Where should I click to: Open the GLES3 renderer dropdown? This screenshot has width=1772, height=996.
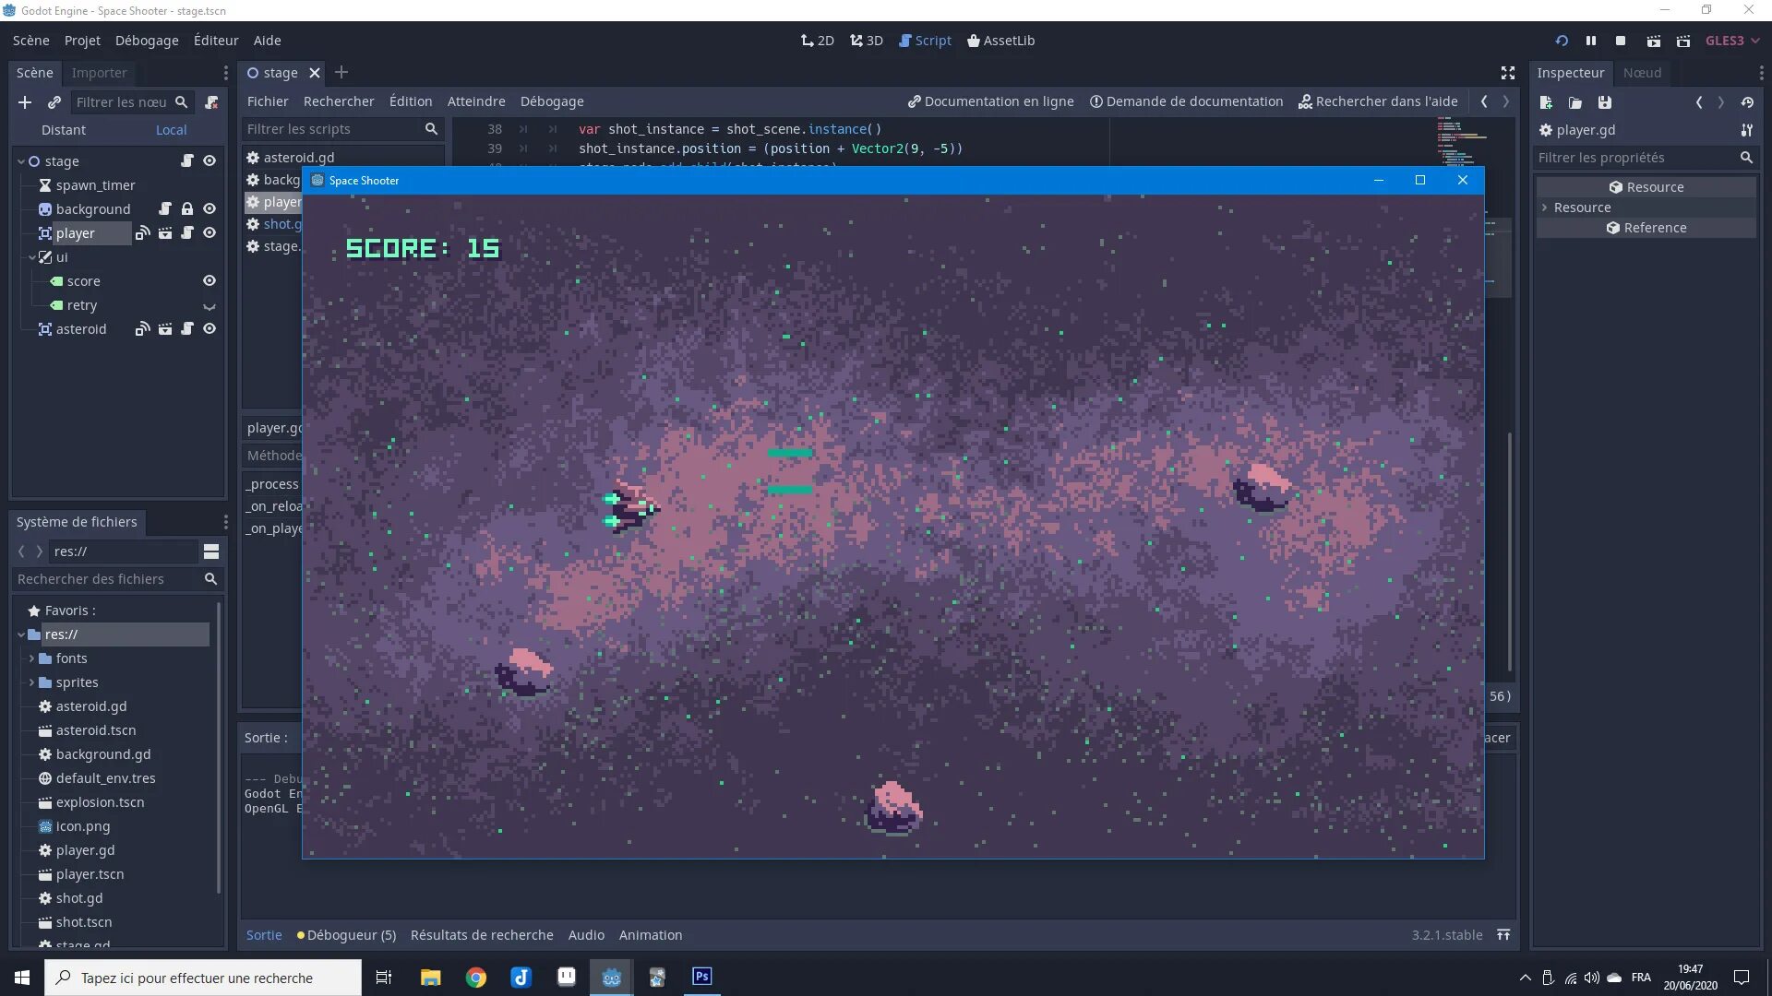point(1732,41)
